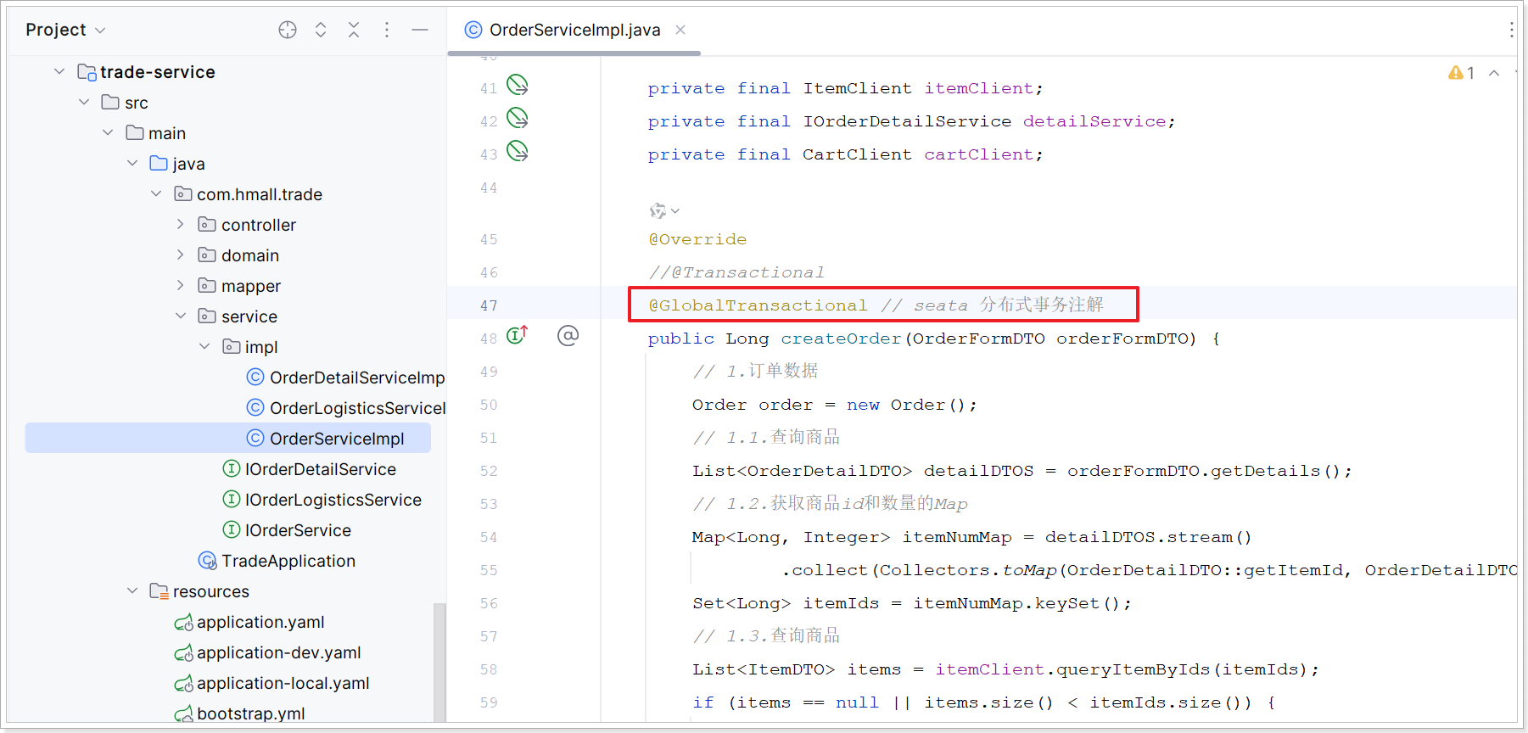Click getDetails call on line 52
Image resolution: width=1528 pixels, height=733 pixels.
point(1265,471)
